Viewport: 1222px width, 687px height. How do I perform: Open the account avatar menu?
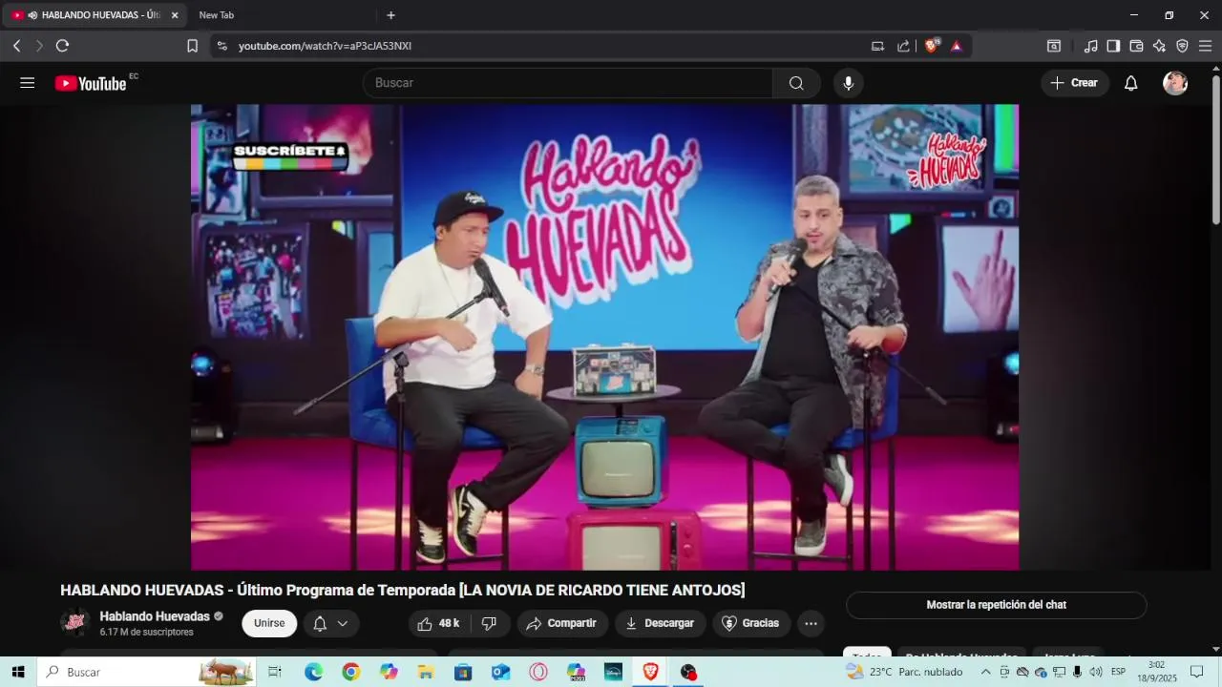pos(1175,83)
